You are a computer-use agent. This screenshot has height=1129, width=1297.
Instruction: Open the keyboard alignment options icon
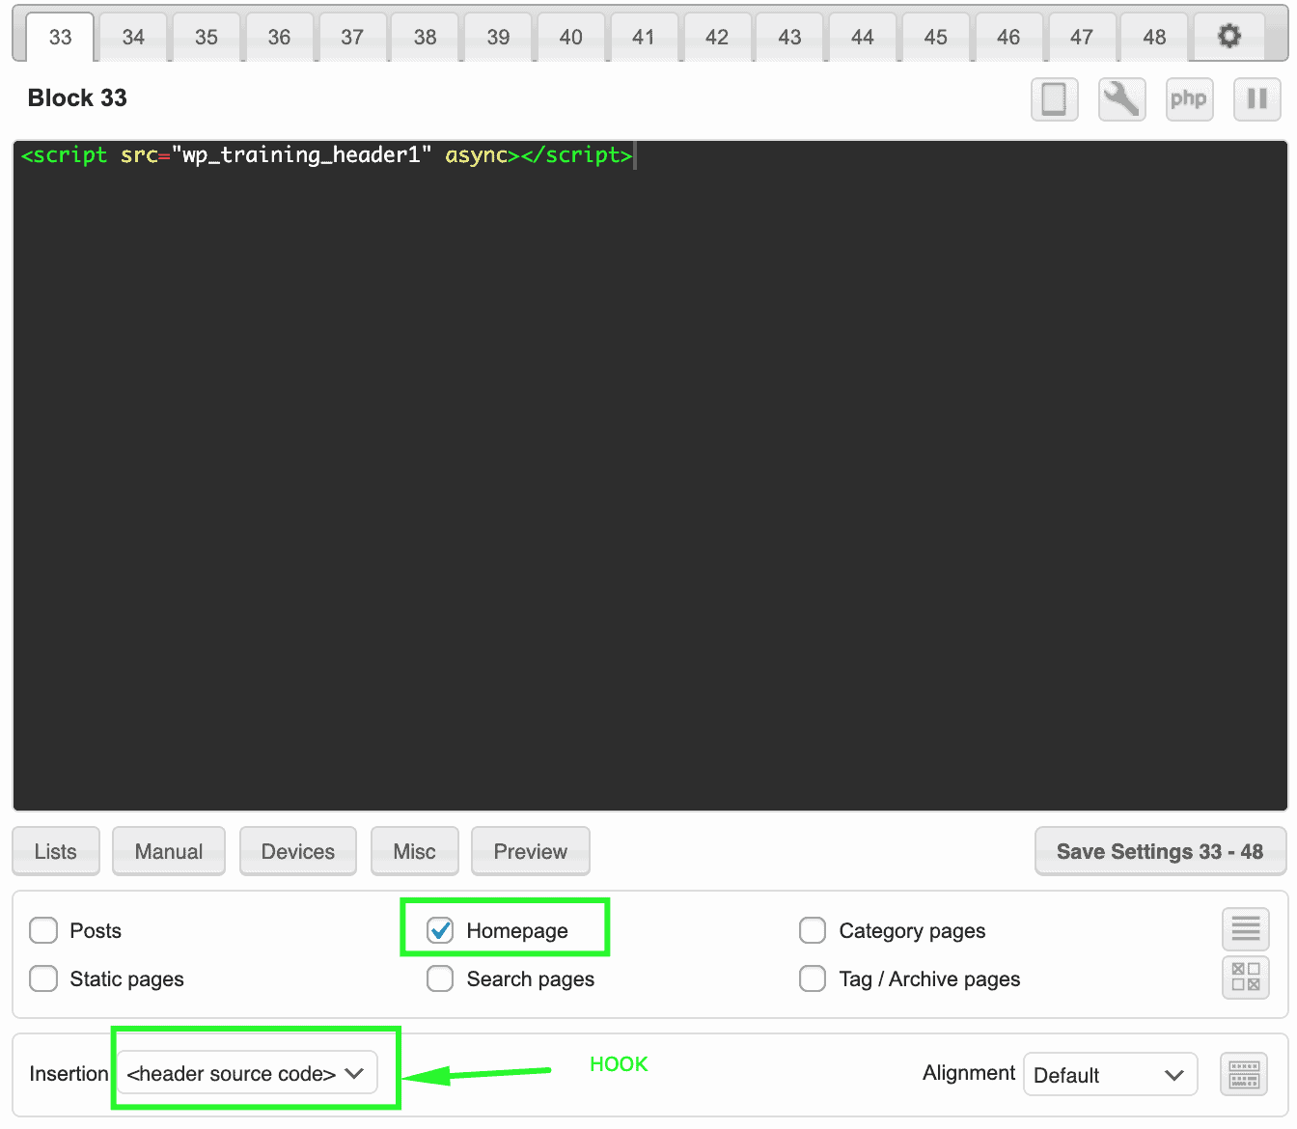coord(1244,1074)
